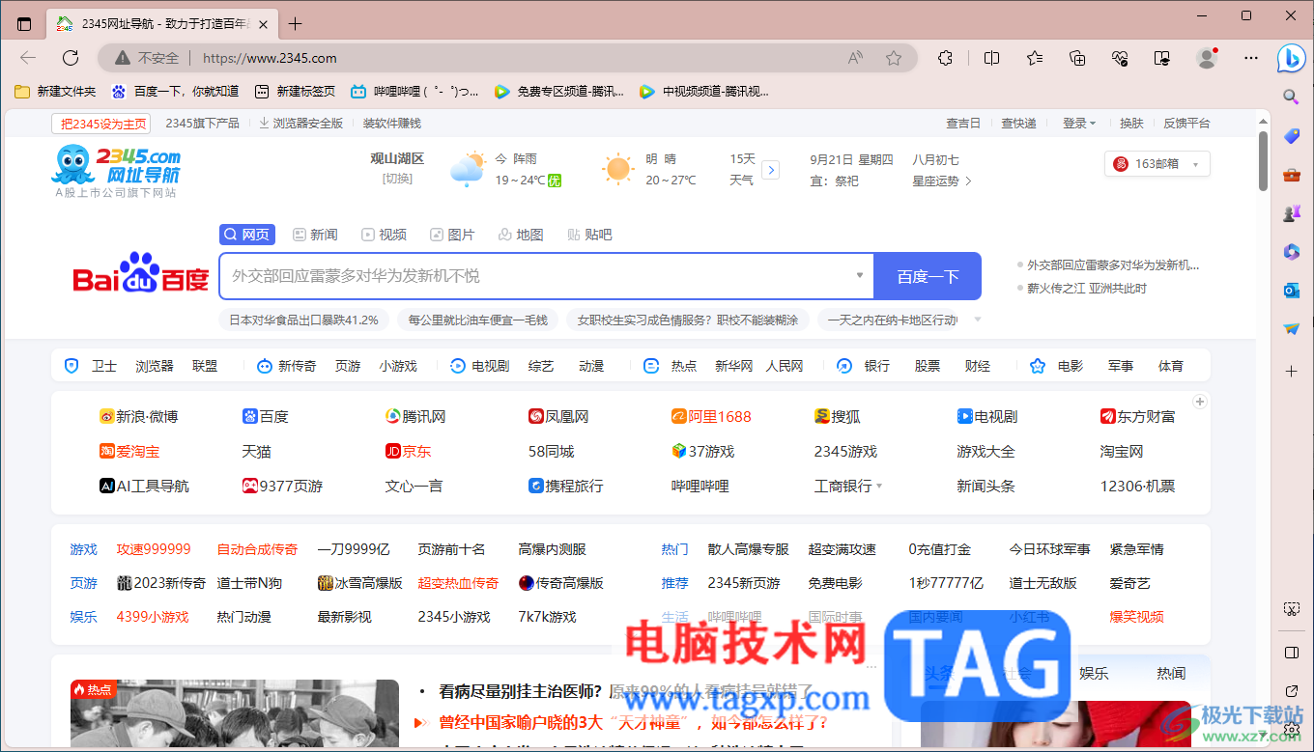Open the Collections icon
Screen dimensions: 1314x752
point(1077,58)
